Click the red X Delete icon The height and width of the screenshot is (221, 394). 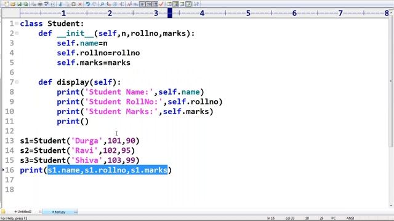pyautogui.click(x=80, y=4)
